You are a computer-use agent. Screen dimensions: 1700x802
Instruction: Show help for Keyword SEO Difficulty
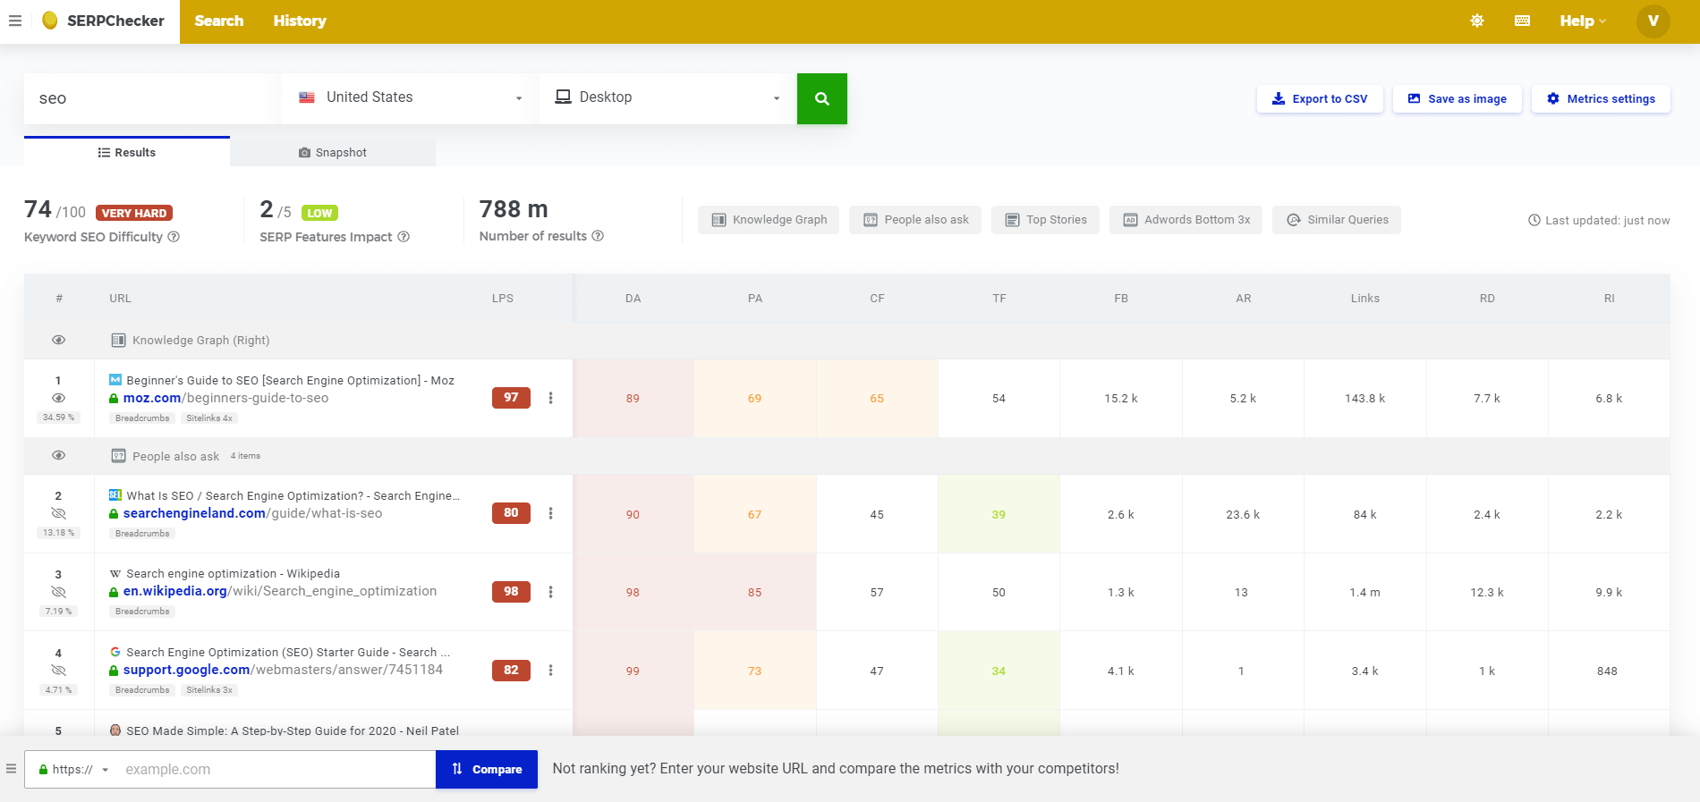[x=174, y=237]
